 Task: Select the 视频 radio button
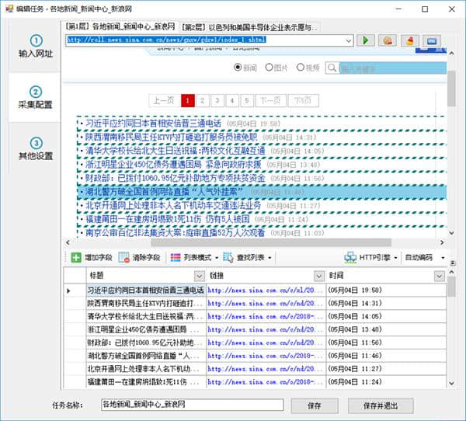[300, 68]
